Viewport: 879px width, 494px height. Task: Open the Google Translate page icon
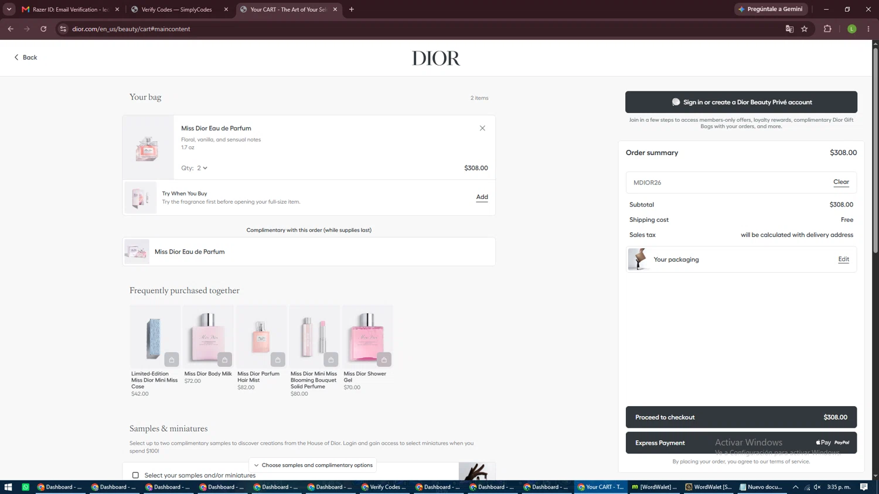point(789,29)
